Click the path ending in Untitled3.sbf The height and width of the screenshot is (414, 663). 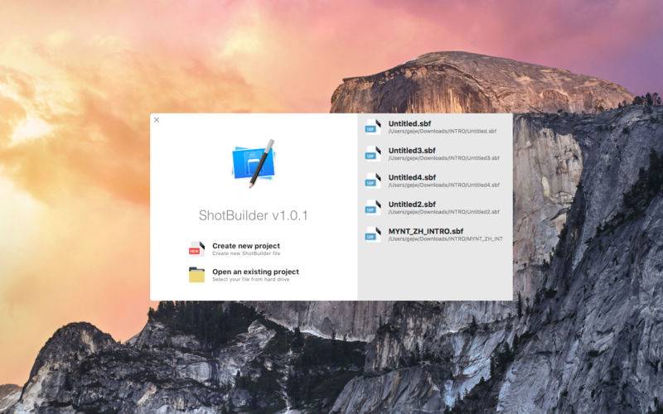[x=444, y=158]
